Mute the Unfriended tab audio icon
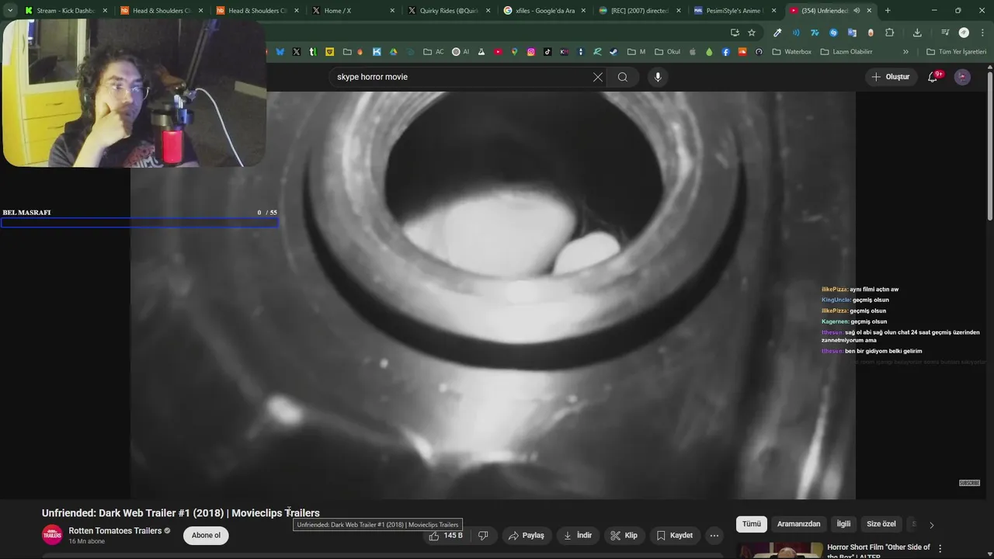The image size is (994, 559). pos(857,11)
